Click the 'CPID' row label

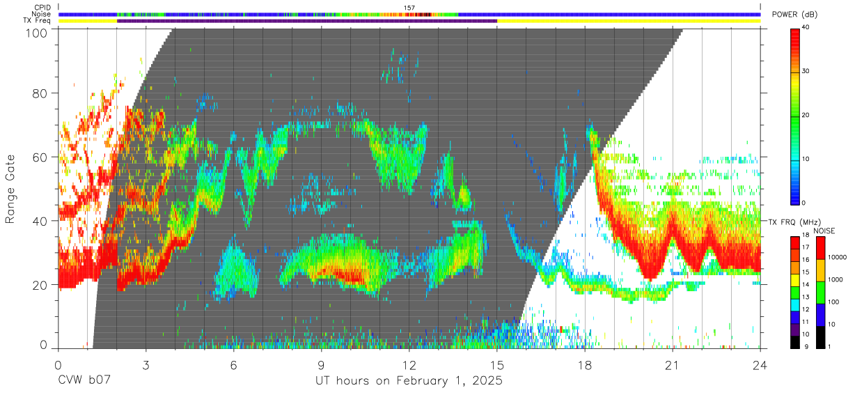[42, 8]
